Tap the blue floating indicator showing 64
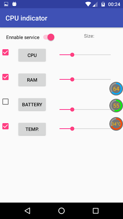Viewport: 123px width, 219px height. (116, 89)
